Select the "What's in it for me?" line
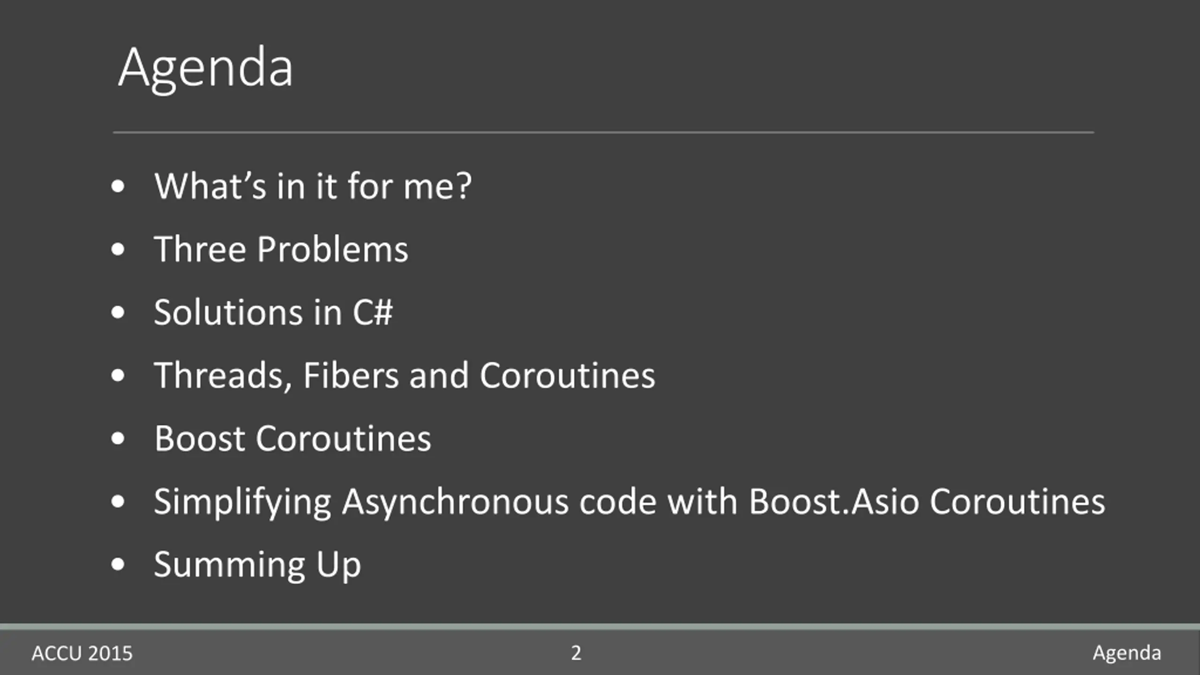 point(313,186)
